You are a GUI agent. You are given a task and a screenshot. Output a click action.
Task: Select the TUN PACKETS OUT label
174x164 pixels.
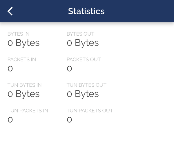90,111
